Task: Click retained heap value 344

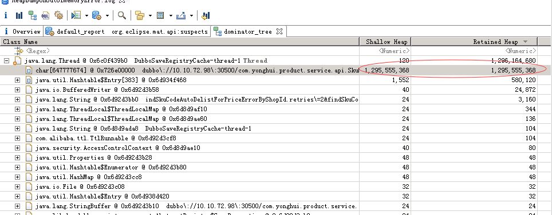Action: coord(530,109)
